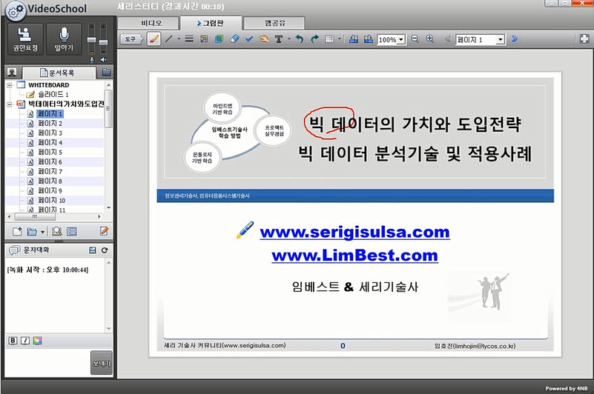Open the 도구 tool button
The height and width of the screenshot is (394, 594).
[131, 39]
